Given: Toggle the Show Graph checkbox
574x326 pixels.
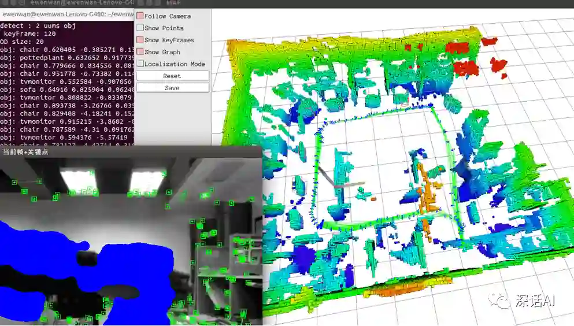Looking at the screenshot, I should point(140,52).
